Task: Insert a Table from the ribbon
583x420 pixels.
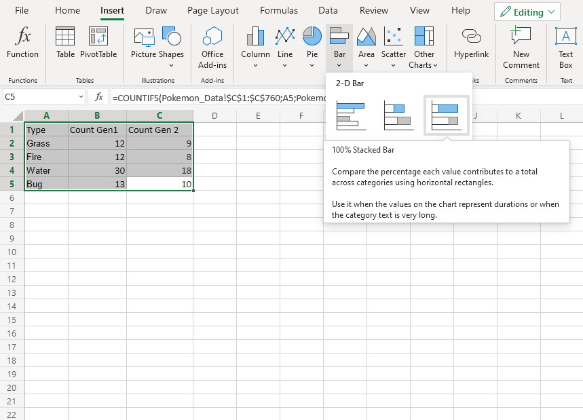Action: [65, 44]
